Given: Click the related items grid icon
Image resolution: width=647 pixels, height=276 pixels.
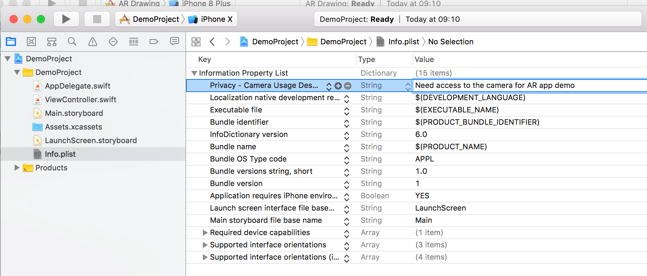Looking at the screenshot, I should tap(196, 42).
